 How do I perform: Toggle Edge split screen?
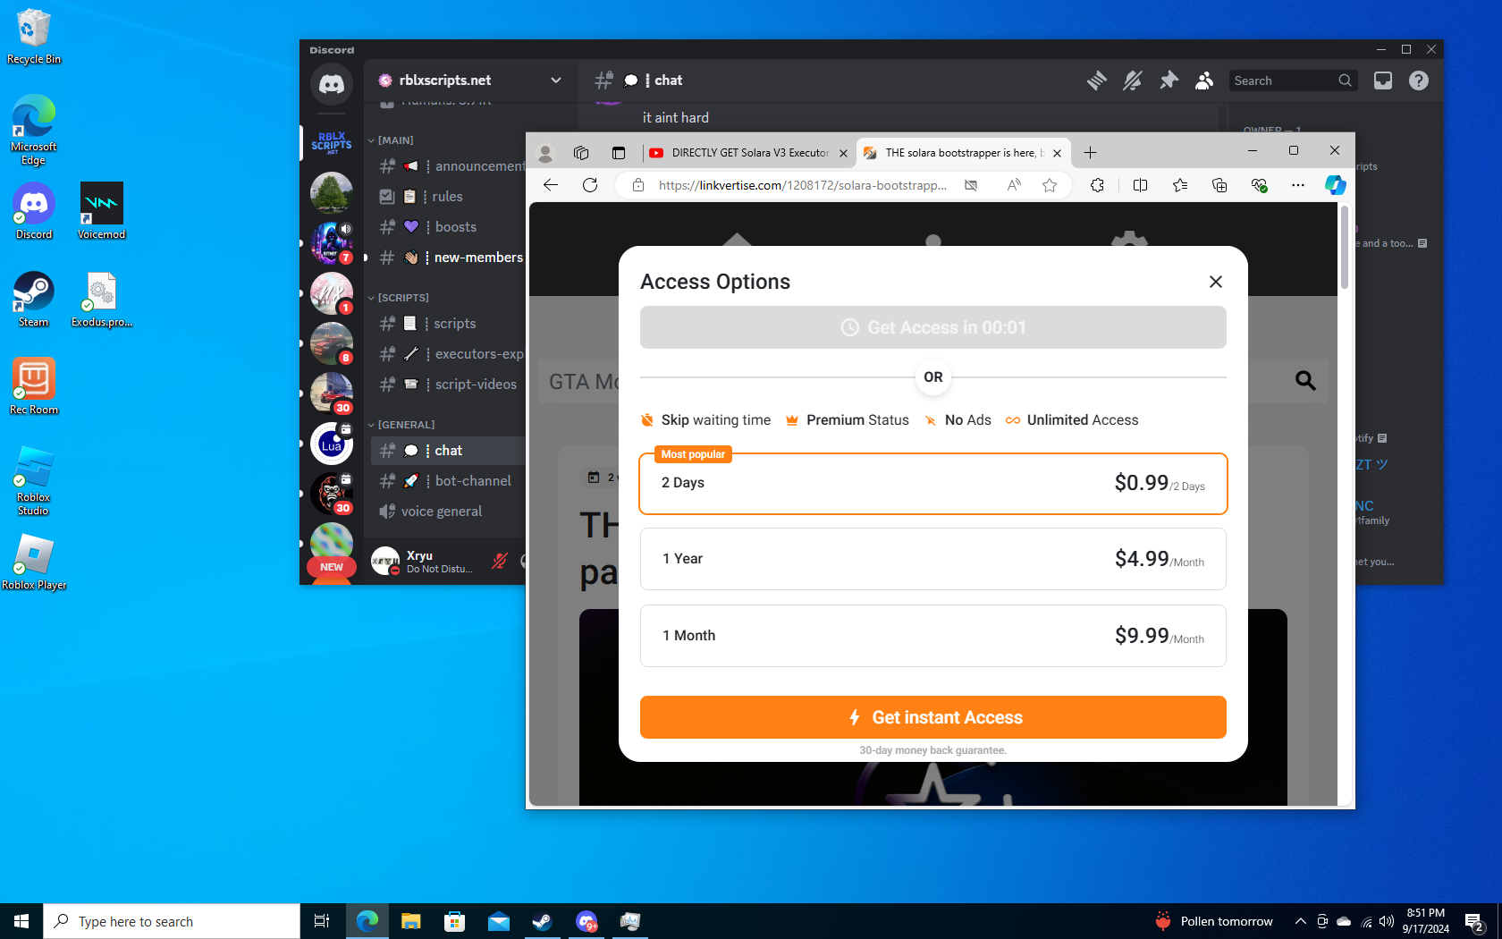coord(1140,185)
